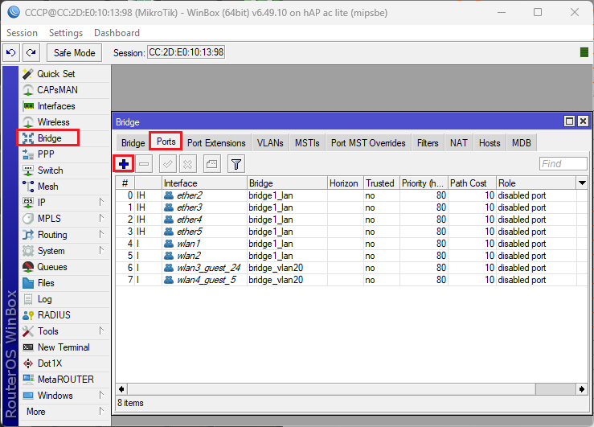The image size is (594, 427).
Task: Switch to the VLANs tab
Action: (x=270, y=143)
